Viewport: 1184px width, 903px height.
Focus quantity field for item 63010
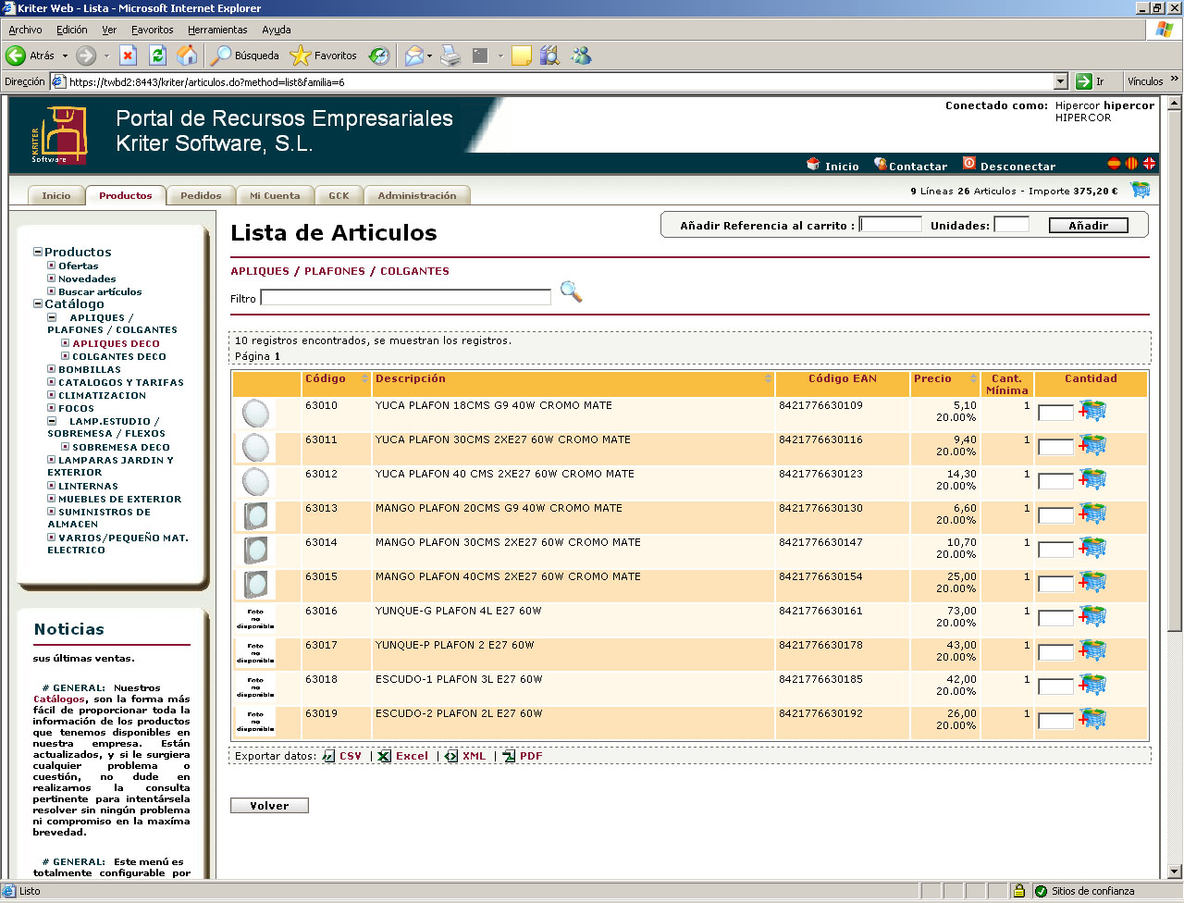click(1056, 413)
